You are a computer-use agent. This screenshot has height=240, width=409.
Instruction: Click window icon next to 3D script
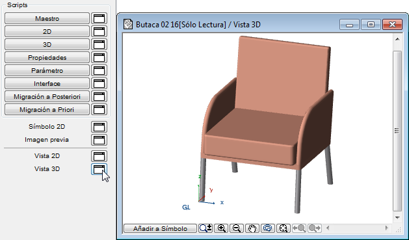click(99, 45)
